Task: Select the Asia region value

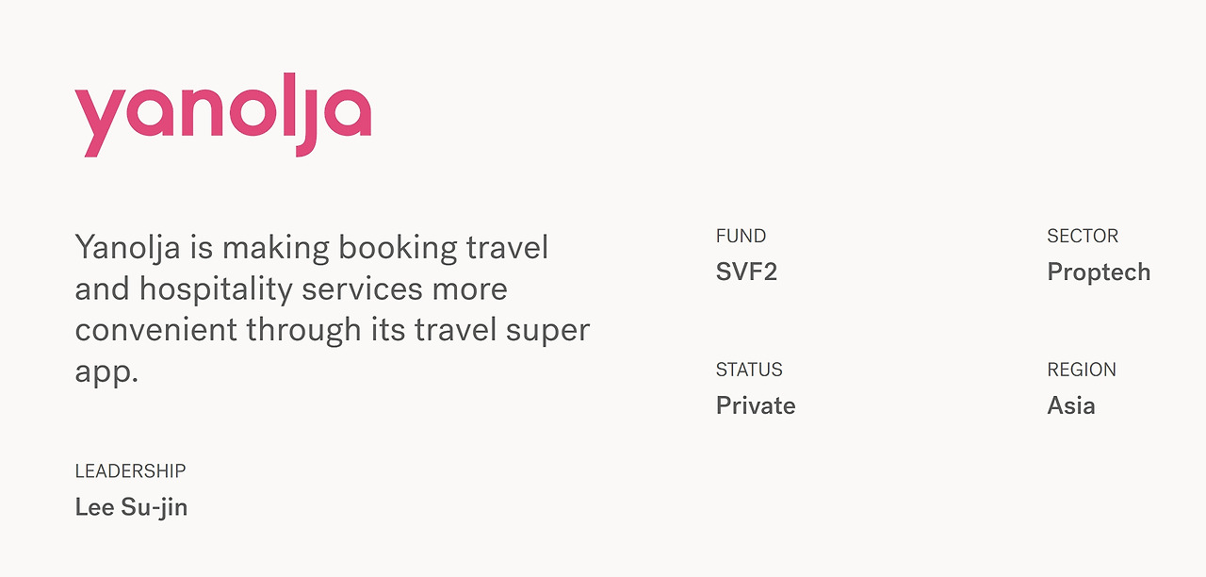Action: click(x=1071, y=406)
